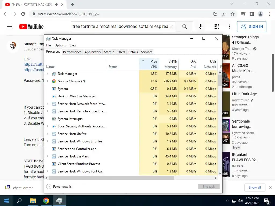Viewport: 275px width, 206px height.
Task: Bookmark this page with the star icon
Action: [x=233, y=14]
